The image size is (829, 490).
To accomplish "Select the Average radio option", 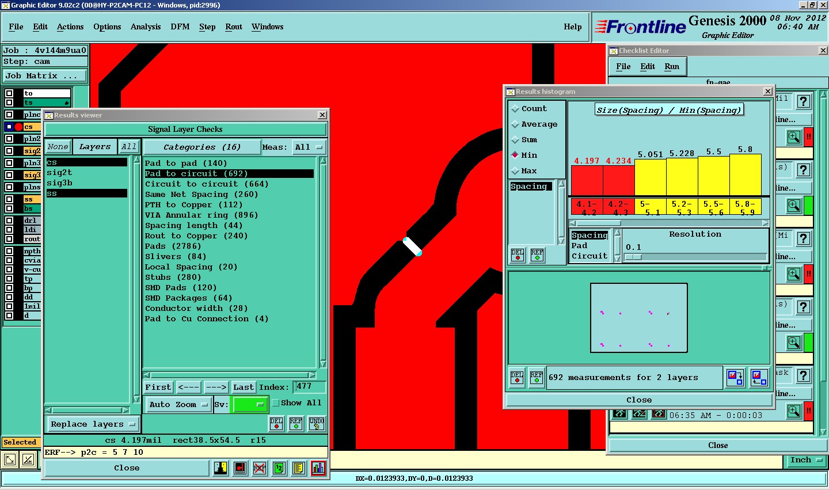I will [x=515, y=124].
